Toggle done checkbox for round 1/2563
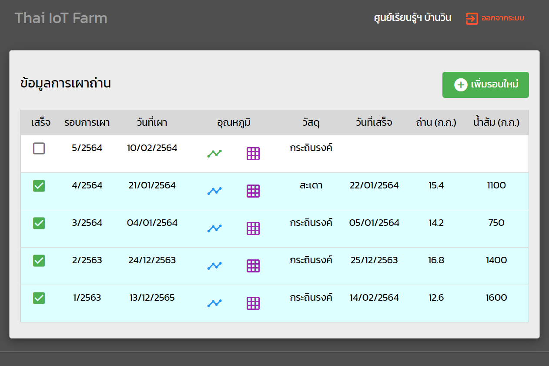549x366 pixels. tap(39, 298)
